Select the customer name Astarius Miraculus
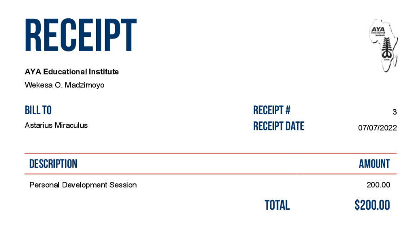 pyautogui.click(x=56, y=125)
